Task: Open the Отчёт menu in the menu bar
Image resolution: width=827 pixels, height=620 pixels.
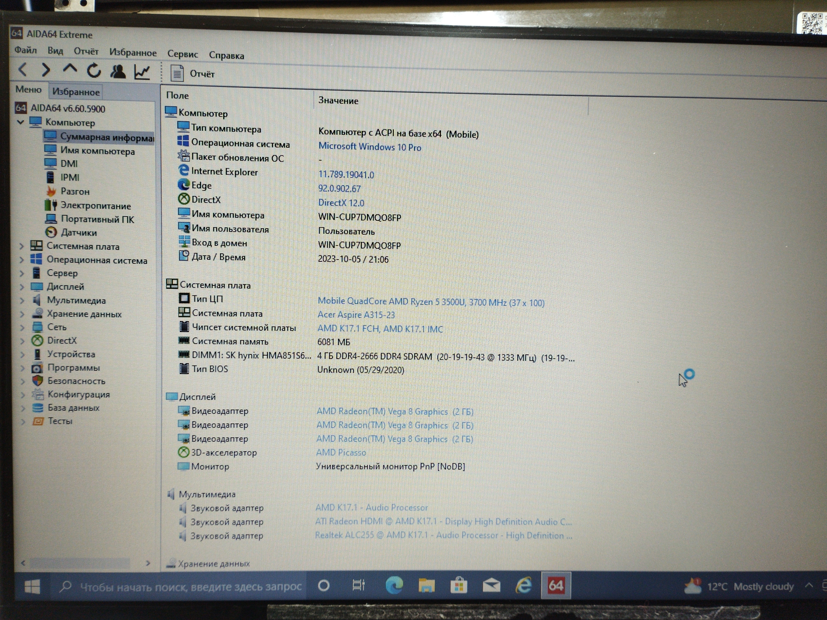Action: pos(86,52)
